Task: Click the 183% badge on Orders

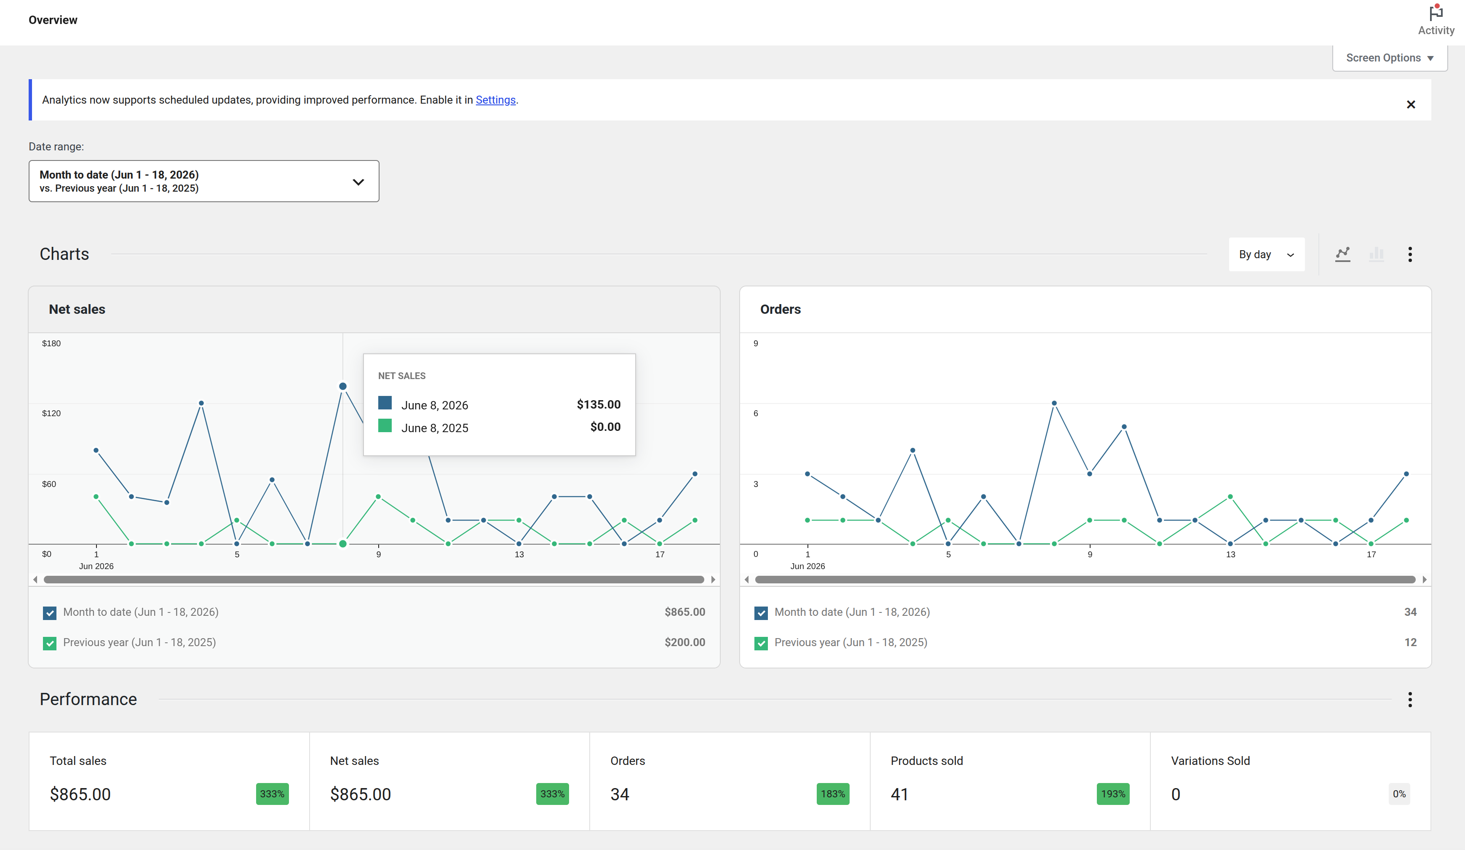Action: (832, 794)
